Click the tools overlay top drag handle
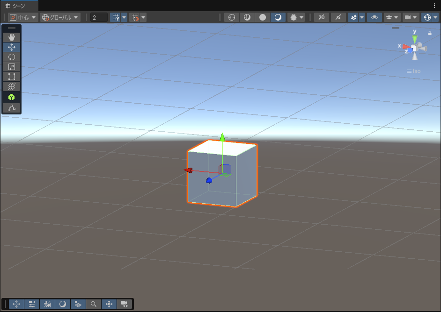This screenshot has height=312, width=441. pos(12,28)
